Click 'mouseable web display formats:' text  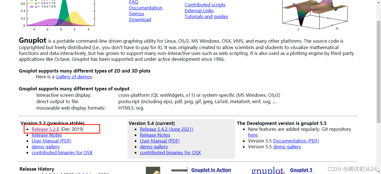[x=71, y=108]
